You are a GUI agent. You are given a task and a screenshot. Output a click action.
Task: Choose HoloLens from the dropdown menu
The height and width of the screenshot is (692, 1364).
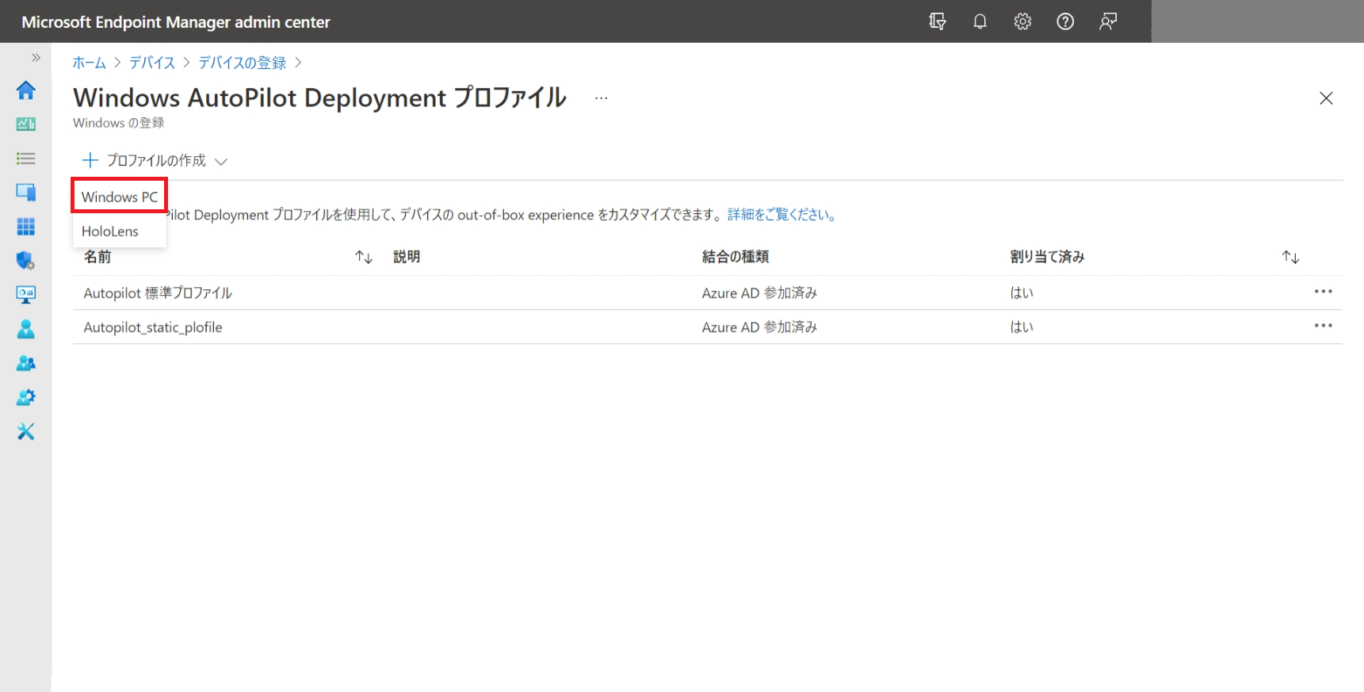tap(110, 231)
